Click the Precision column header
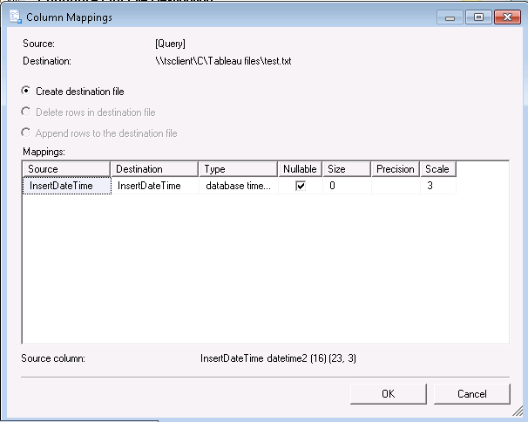Image resolution: width=528 pixels, height=422 pixels. pos(396,169)
